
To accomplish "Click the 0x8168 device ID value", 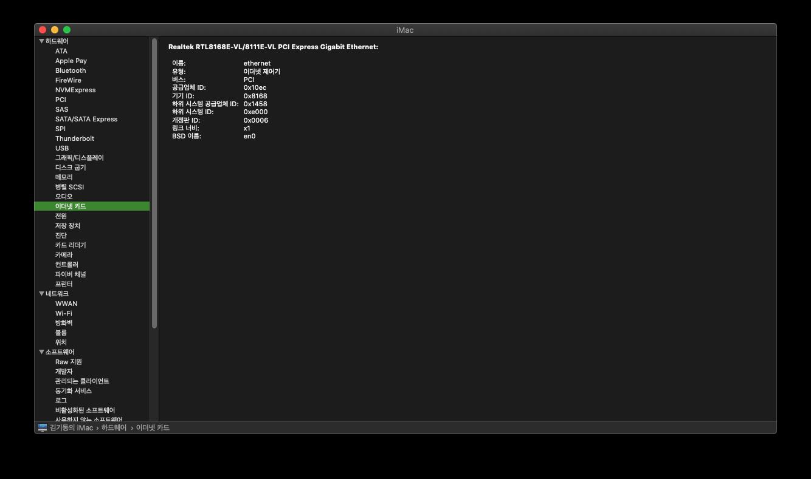I will point(255,96).
